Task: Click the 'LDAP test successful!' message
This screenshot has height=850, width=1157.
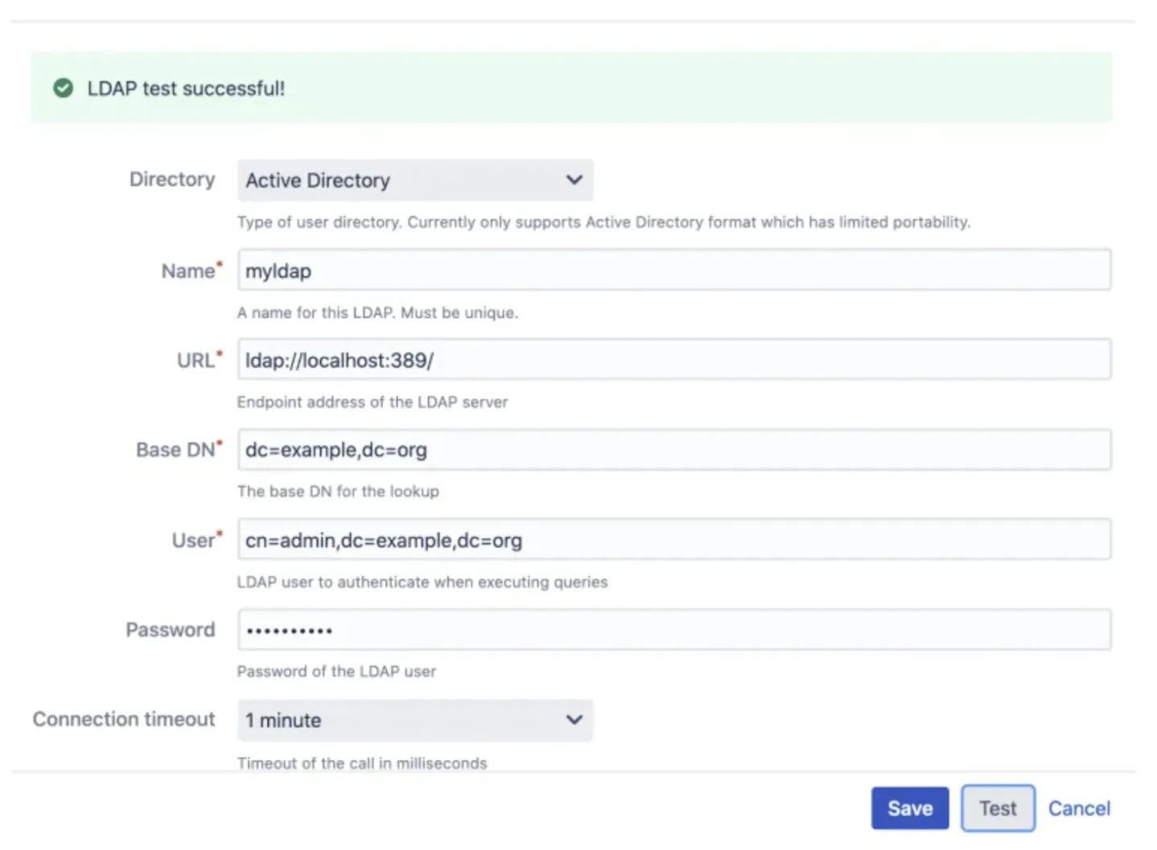Action: (x=186, y=89)
